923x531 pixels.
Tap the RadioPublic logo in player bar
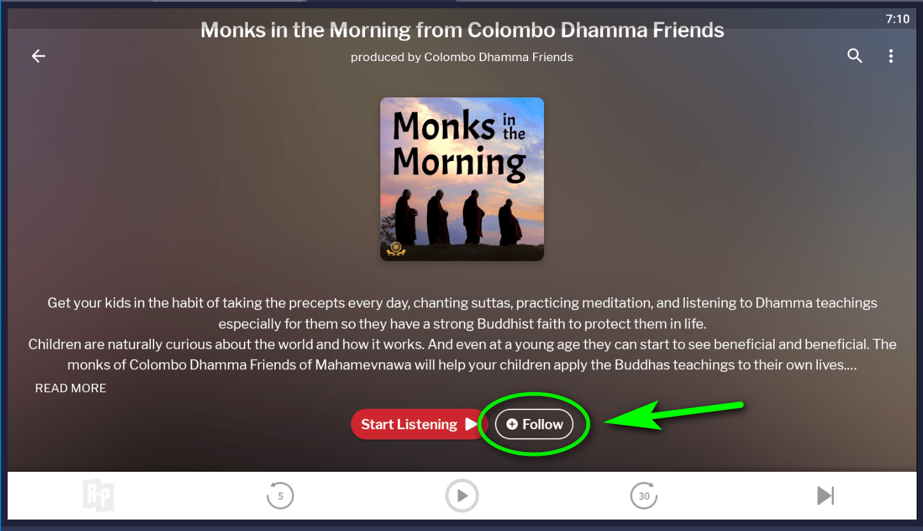tap(98, 495)
